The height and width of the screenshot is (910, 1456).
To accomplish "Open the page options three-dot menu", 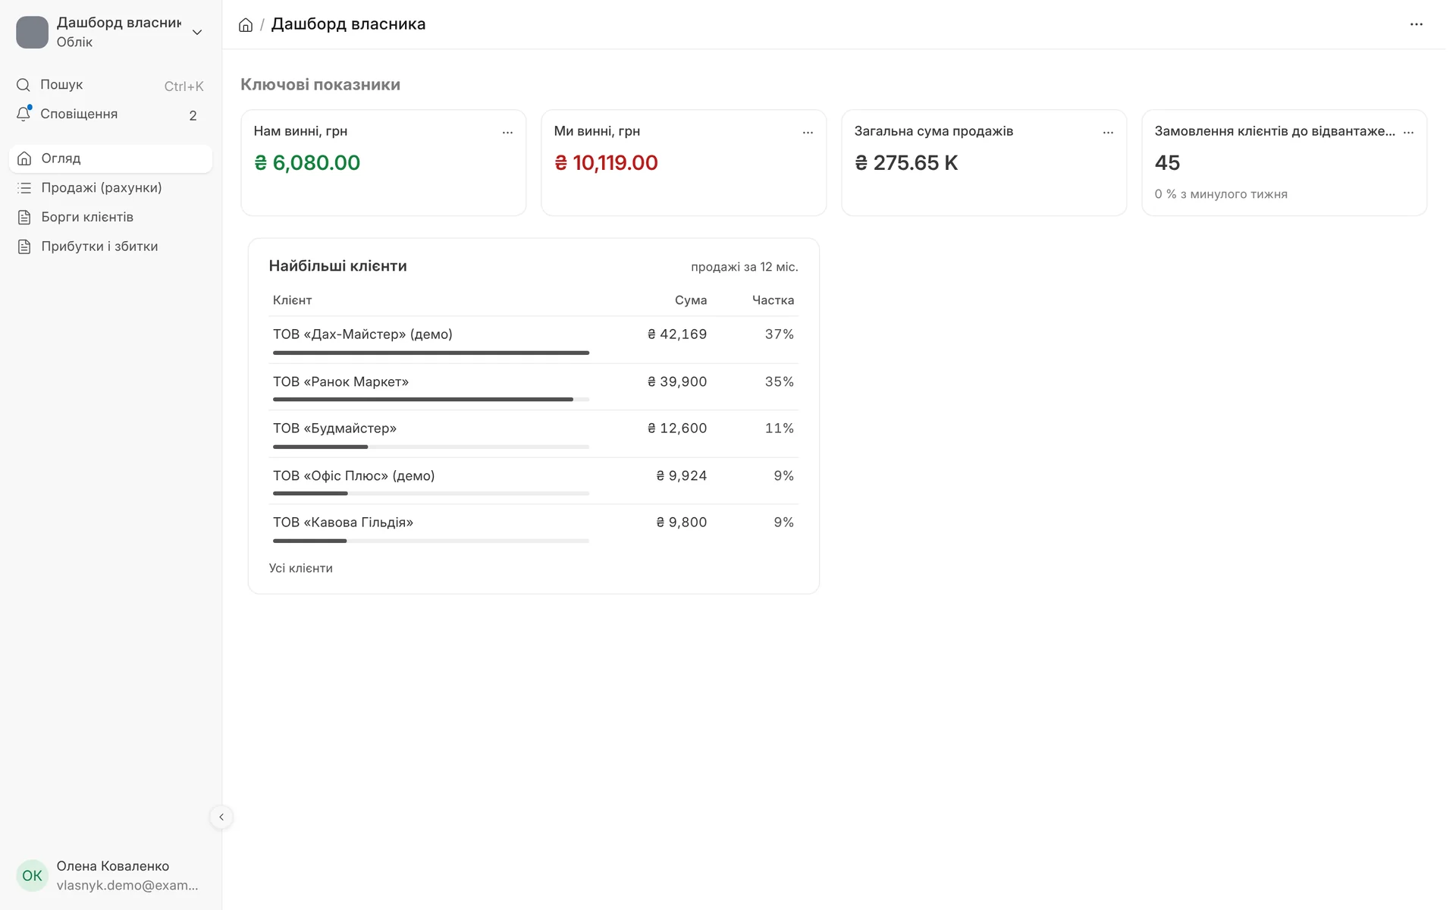I will 1416,24.
